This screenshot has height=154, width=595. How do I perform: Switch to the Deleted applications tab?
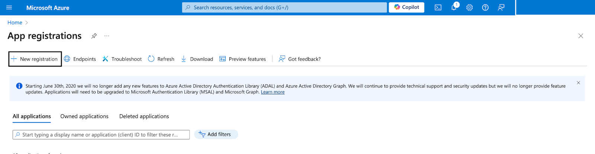point(144,116)
